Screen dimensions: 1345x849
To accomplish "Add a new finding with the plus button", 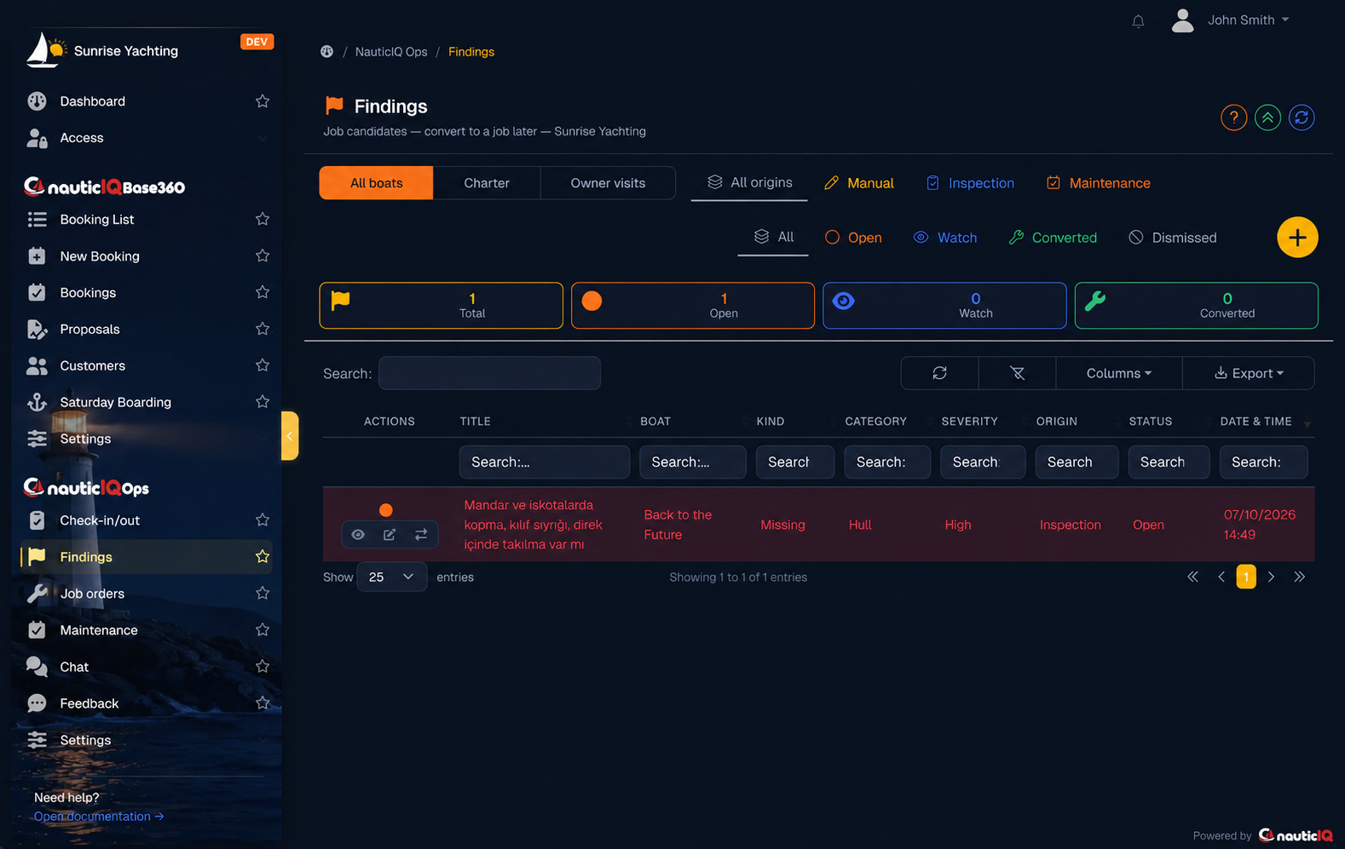I will 1297,238.
